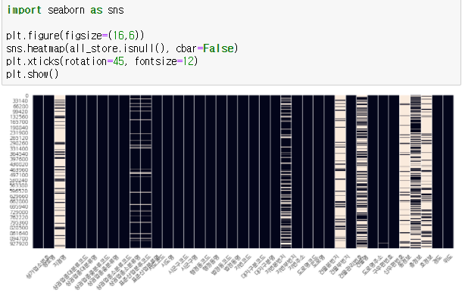
Task: Click the '시도명' x-axis label
Action: pyautogui.click(x=167, y=260)
